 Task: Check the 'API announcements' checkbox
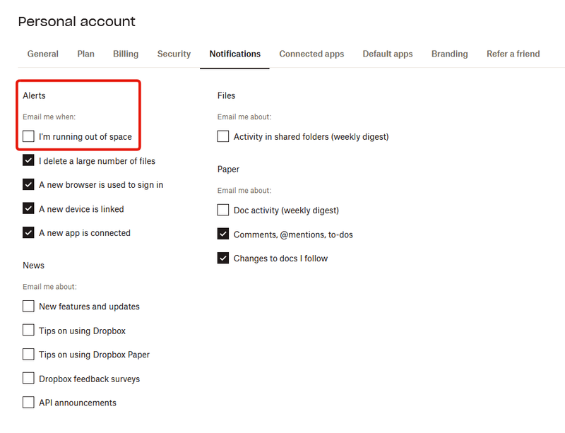(x=28, y=402)
